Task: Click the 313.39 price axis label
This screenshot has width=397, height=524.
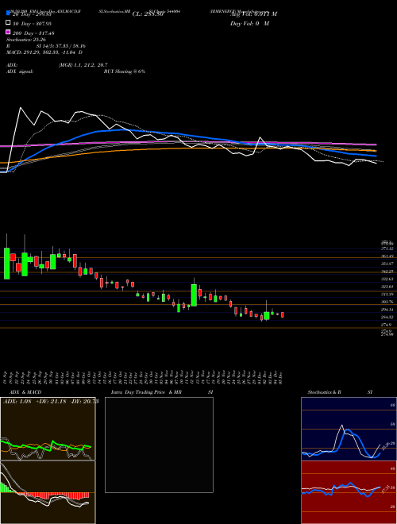Action: (x=387, y=295)
